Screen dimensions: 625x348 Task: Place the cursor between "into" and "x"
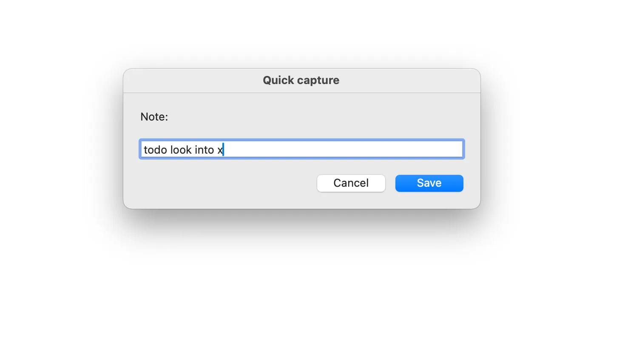point(216,150)
